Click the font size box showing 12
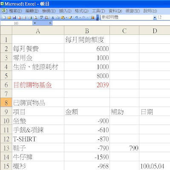 point(163,17)
